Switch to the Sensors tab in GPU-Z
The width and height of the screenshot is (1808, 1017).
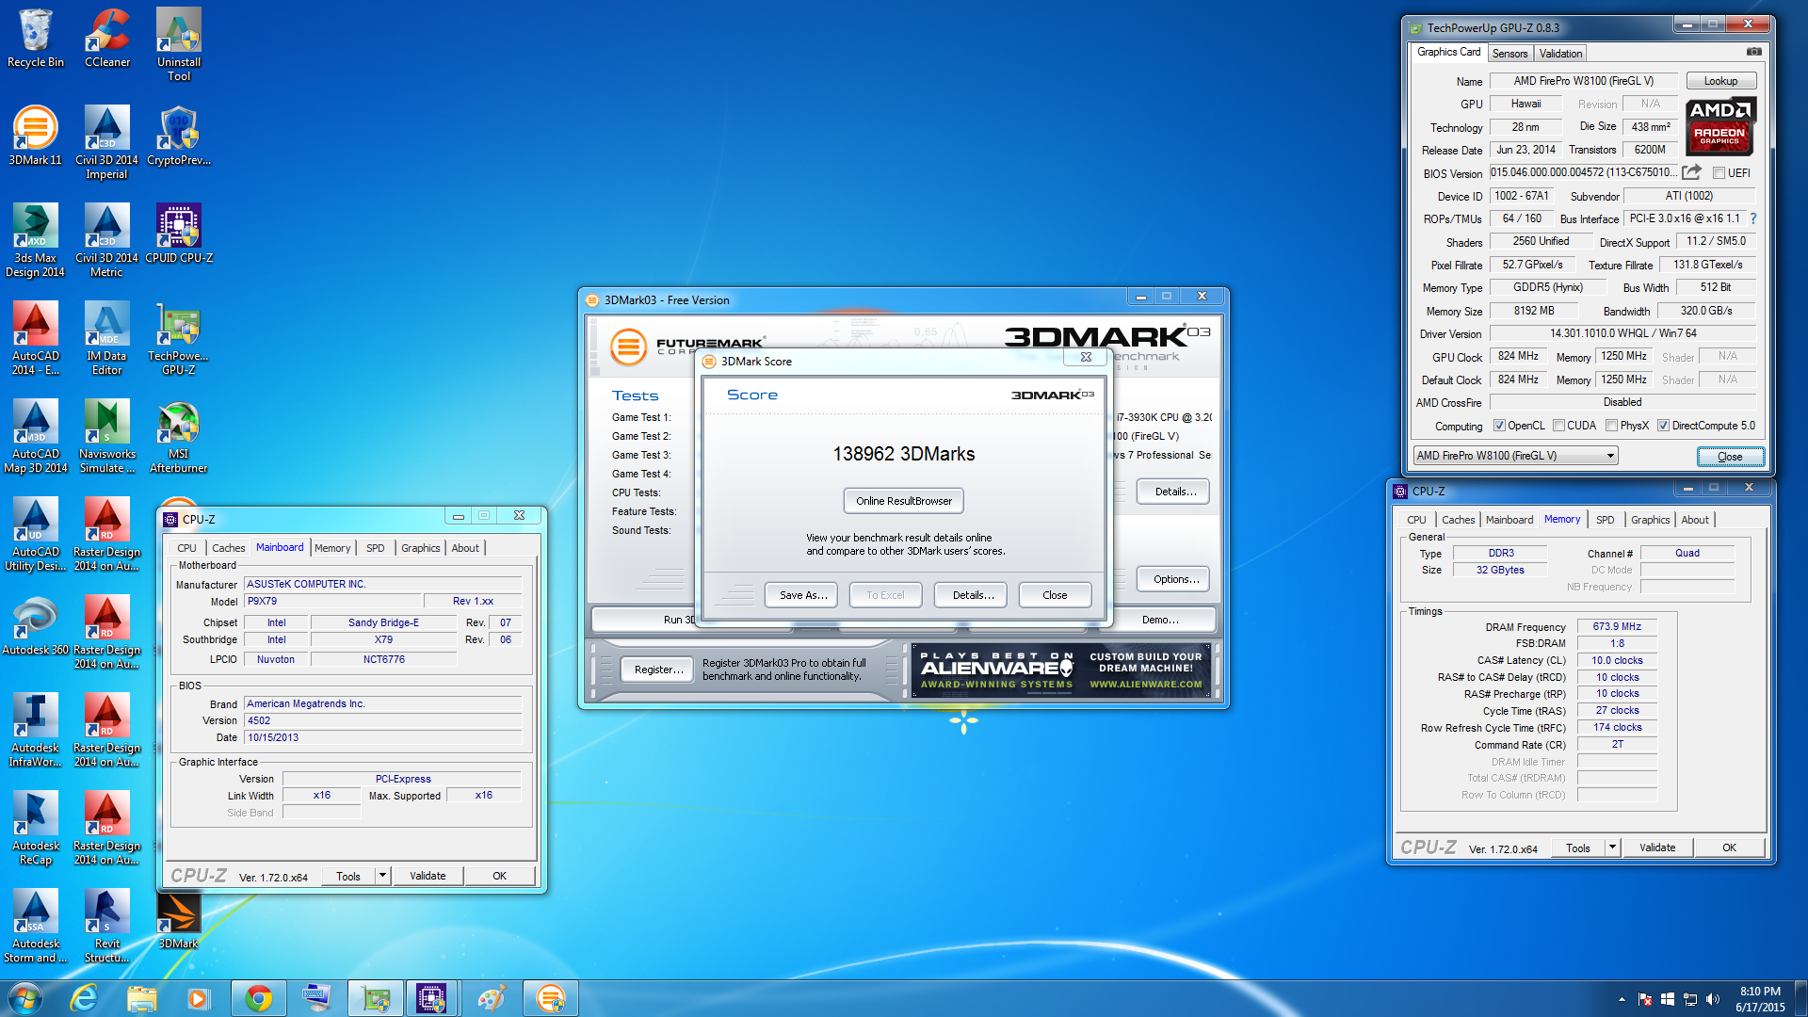point(1509,54)
